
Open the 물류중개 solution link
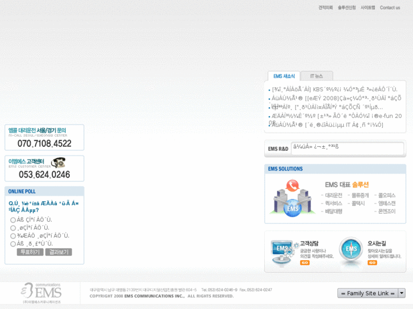360,196
